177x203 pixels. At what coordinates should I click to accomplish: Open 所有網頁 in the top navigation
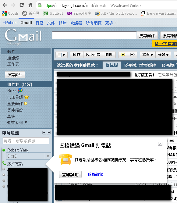click(94, 23)
